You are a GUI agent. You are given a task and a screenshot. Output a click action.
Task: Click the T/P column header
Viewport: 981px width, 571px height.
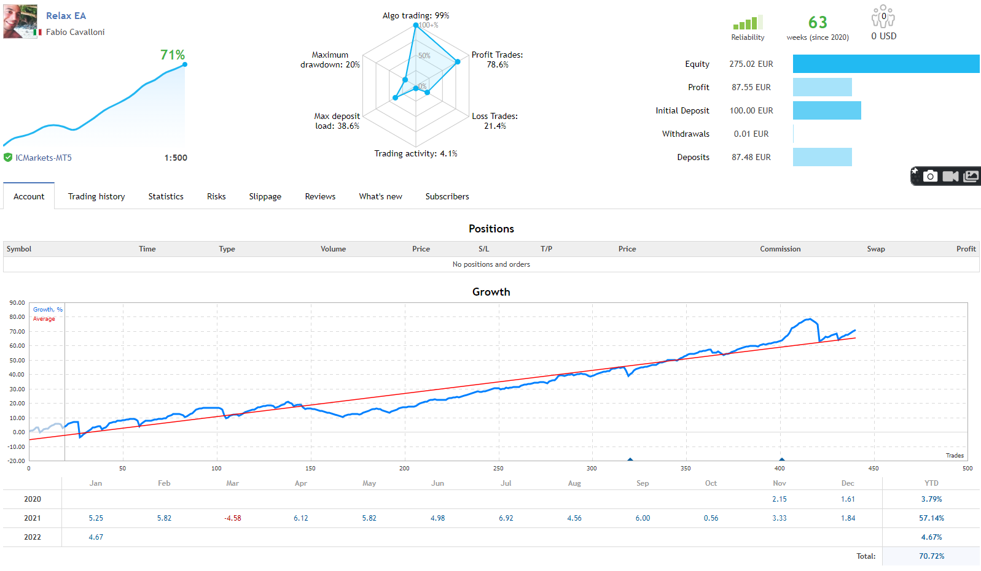(x=546, y=249)
